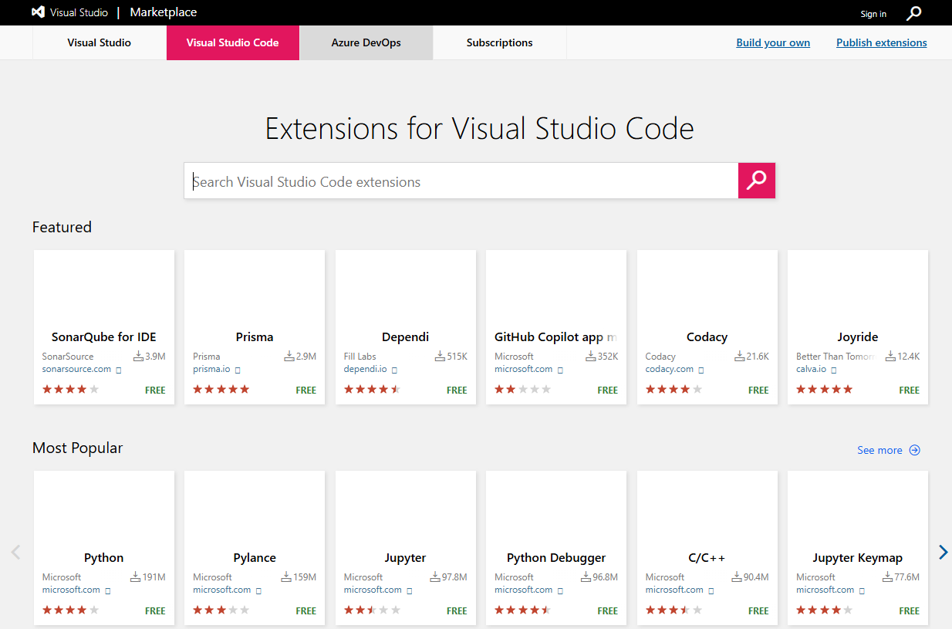The image size is (952, 629).
Task: Focus the extension search input field
Action: pos(461,181)
